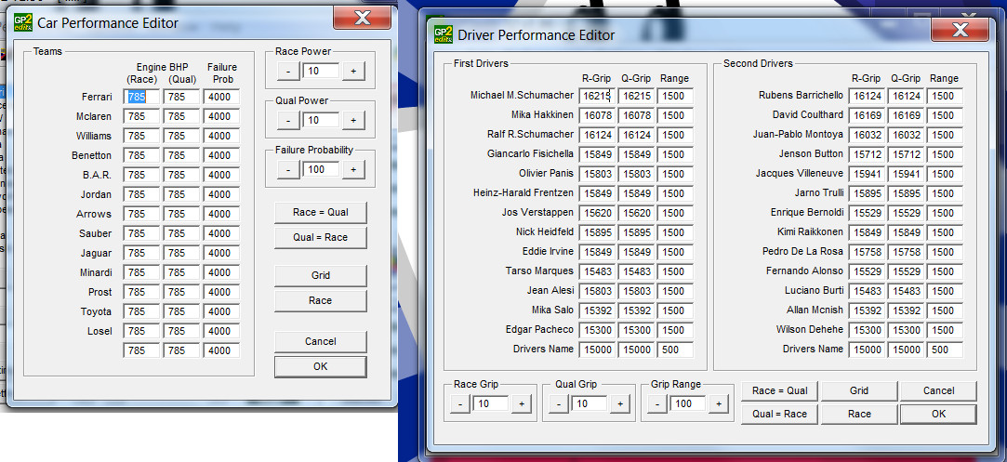Click Minardi Failure Prob field

click(x=222, y=272)
